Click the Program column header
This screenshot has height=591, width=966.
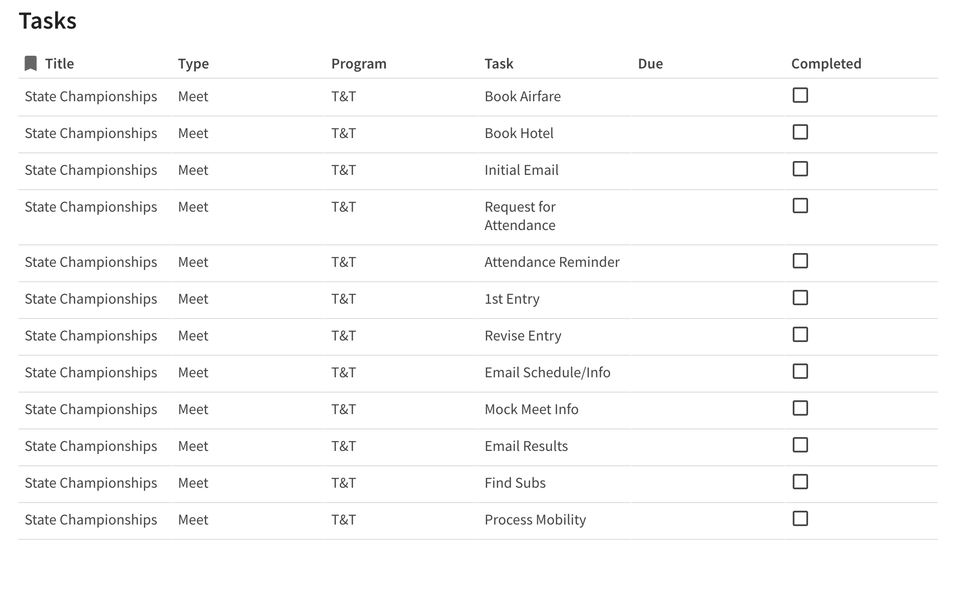point(359,64)
